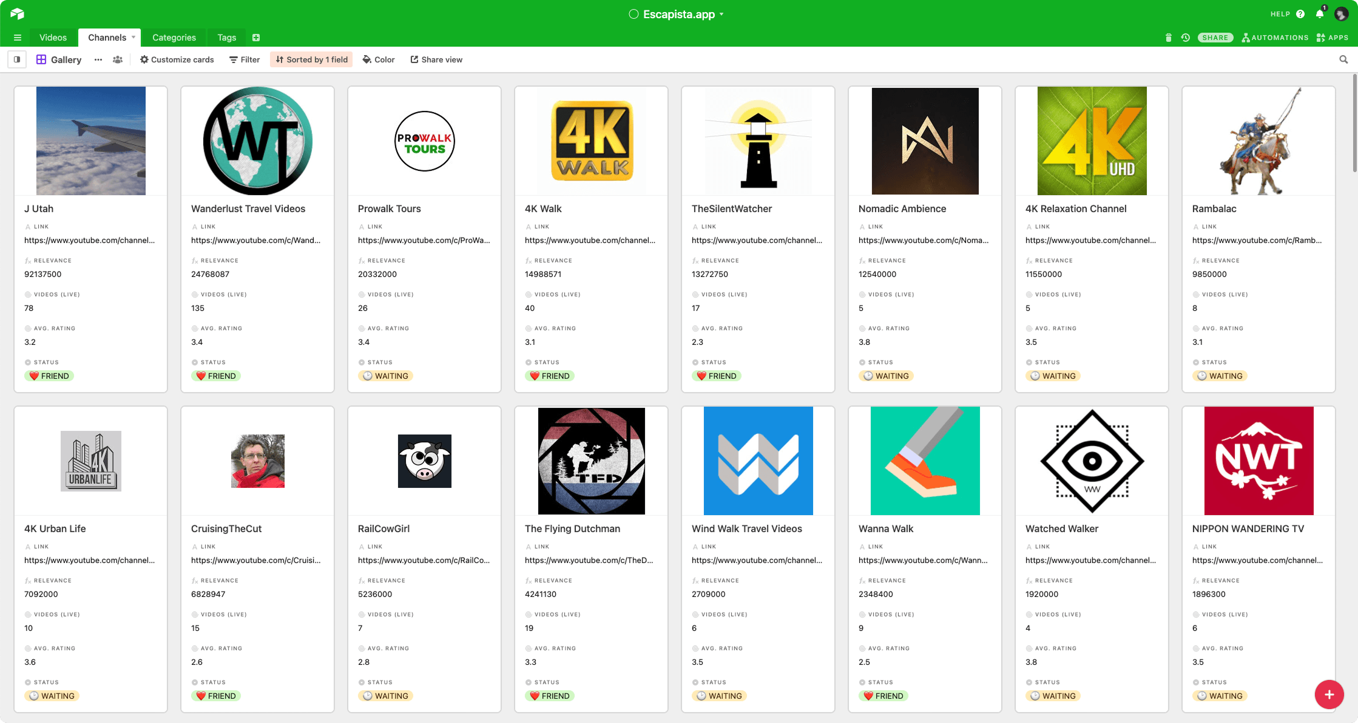
Task: Add new record with red plus button
Action: pos(1329,695)
